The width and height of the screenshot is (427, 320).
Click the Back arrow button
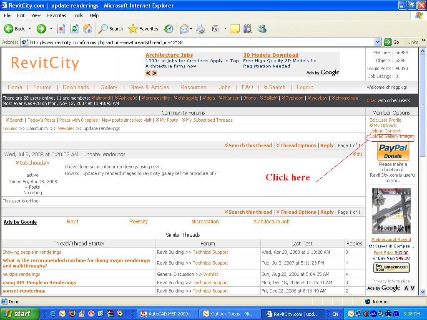(14, 29)
